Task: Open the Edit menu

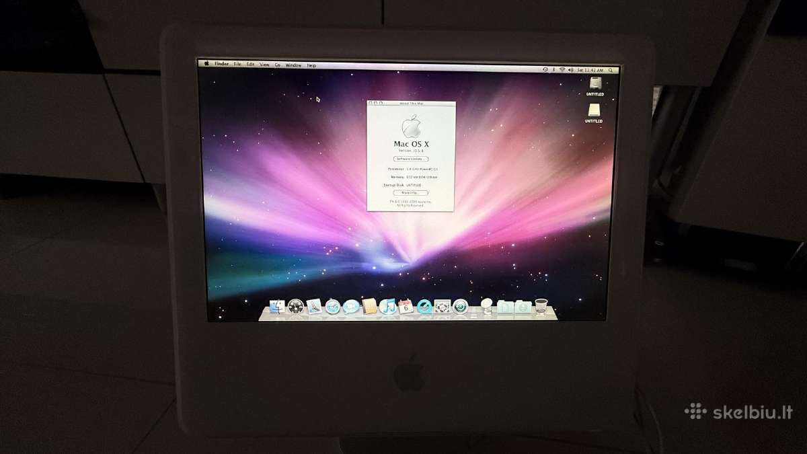Action: click(250, 64)
